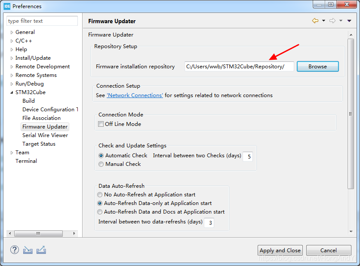Open the help question mark icon
The width and height of the screenshot is (360, 266).
15,250
